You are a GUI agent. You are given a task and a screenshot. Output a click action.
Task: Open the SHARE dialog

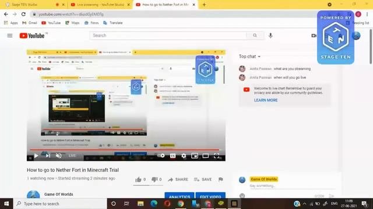(178, 179)
